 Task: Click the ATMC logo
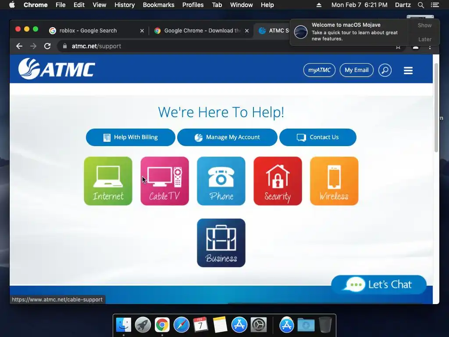57,69
